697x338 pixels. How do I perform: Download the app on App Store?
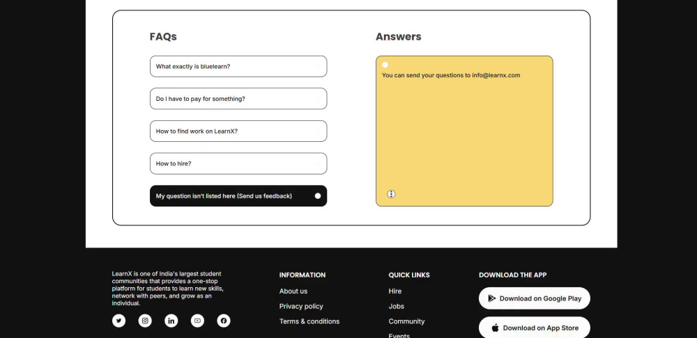coord(535,328)
